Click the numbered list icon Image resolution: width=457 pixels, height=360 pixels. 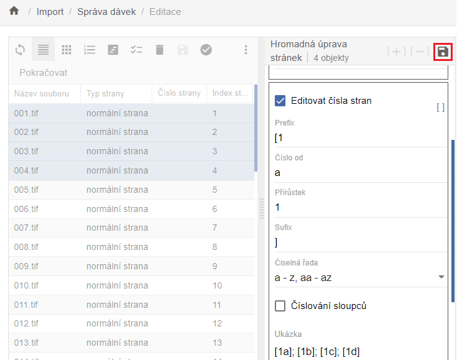90,50
